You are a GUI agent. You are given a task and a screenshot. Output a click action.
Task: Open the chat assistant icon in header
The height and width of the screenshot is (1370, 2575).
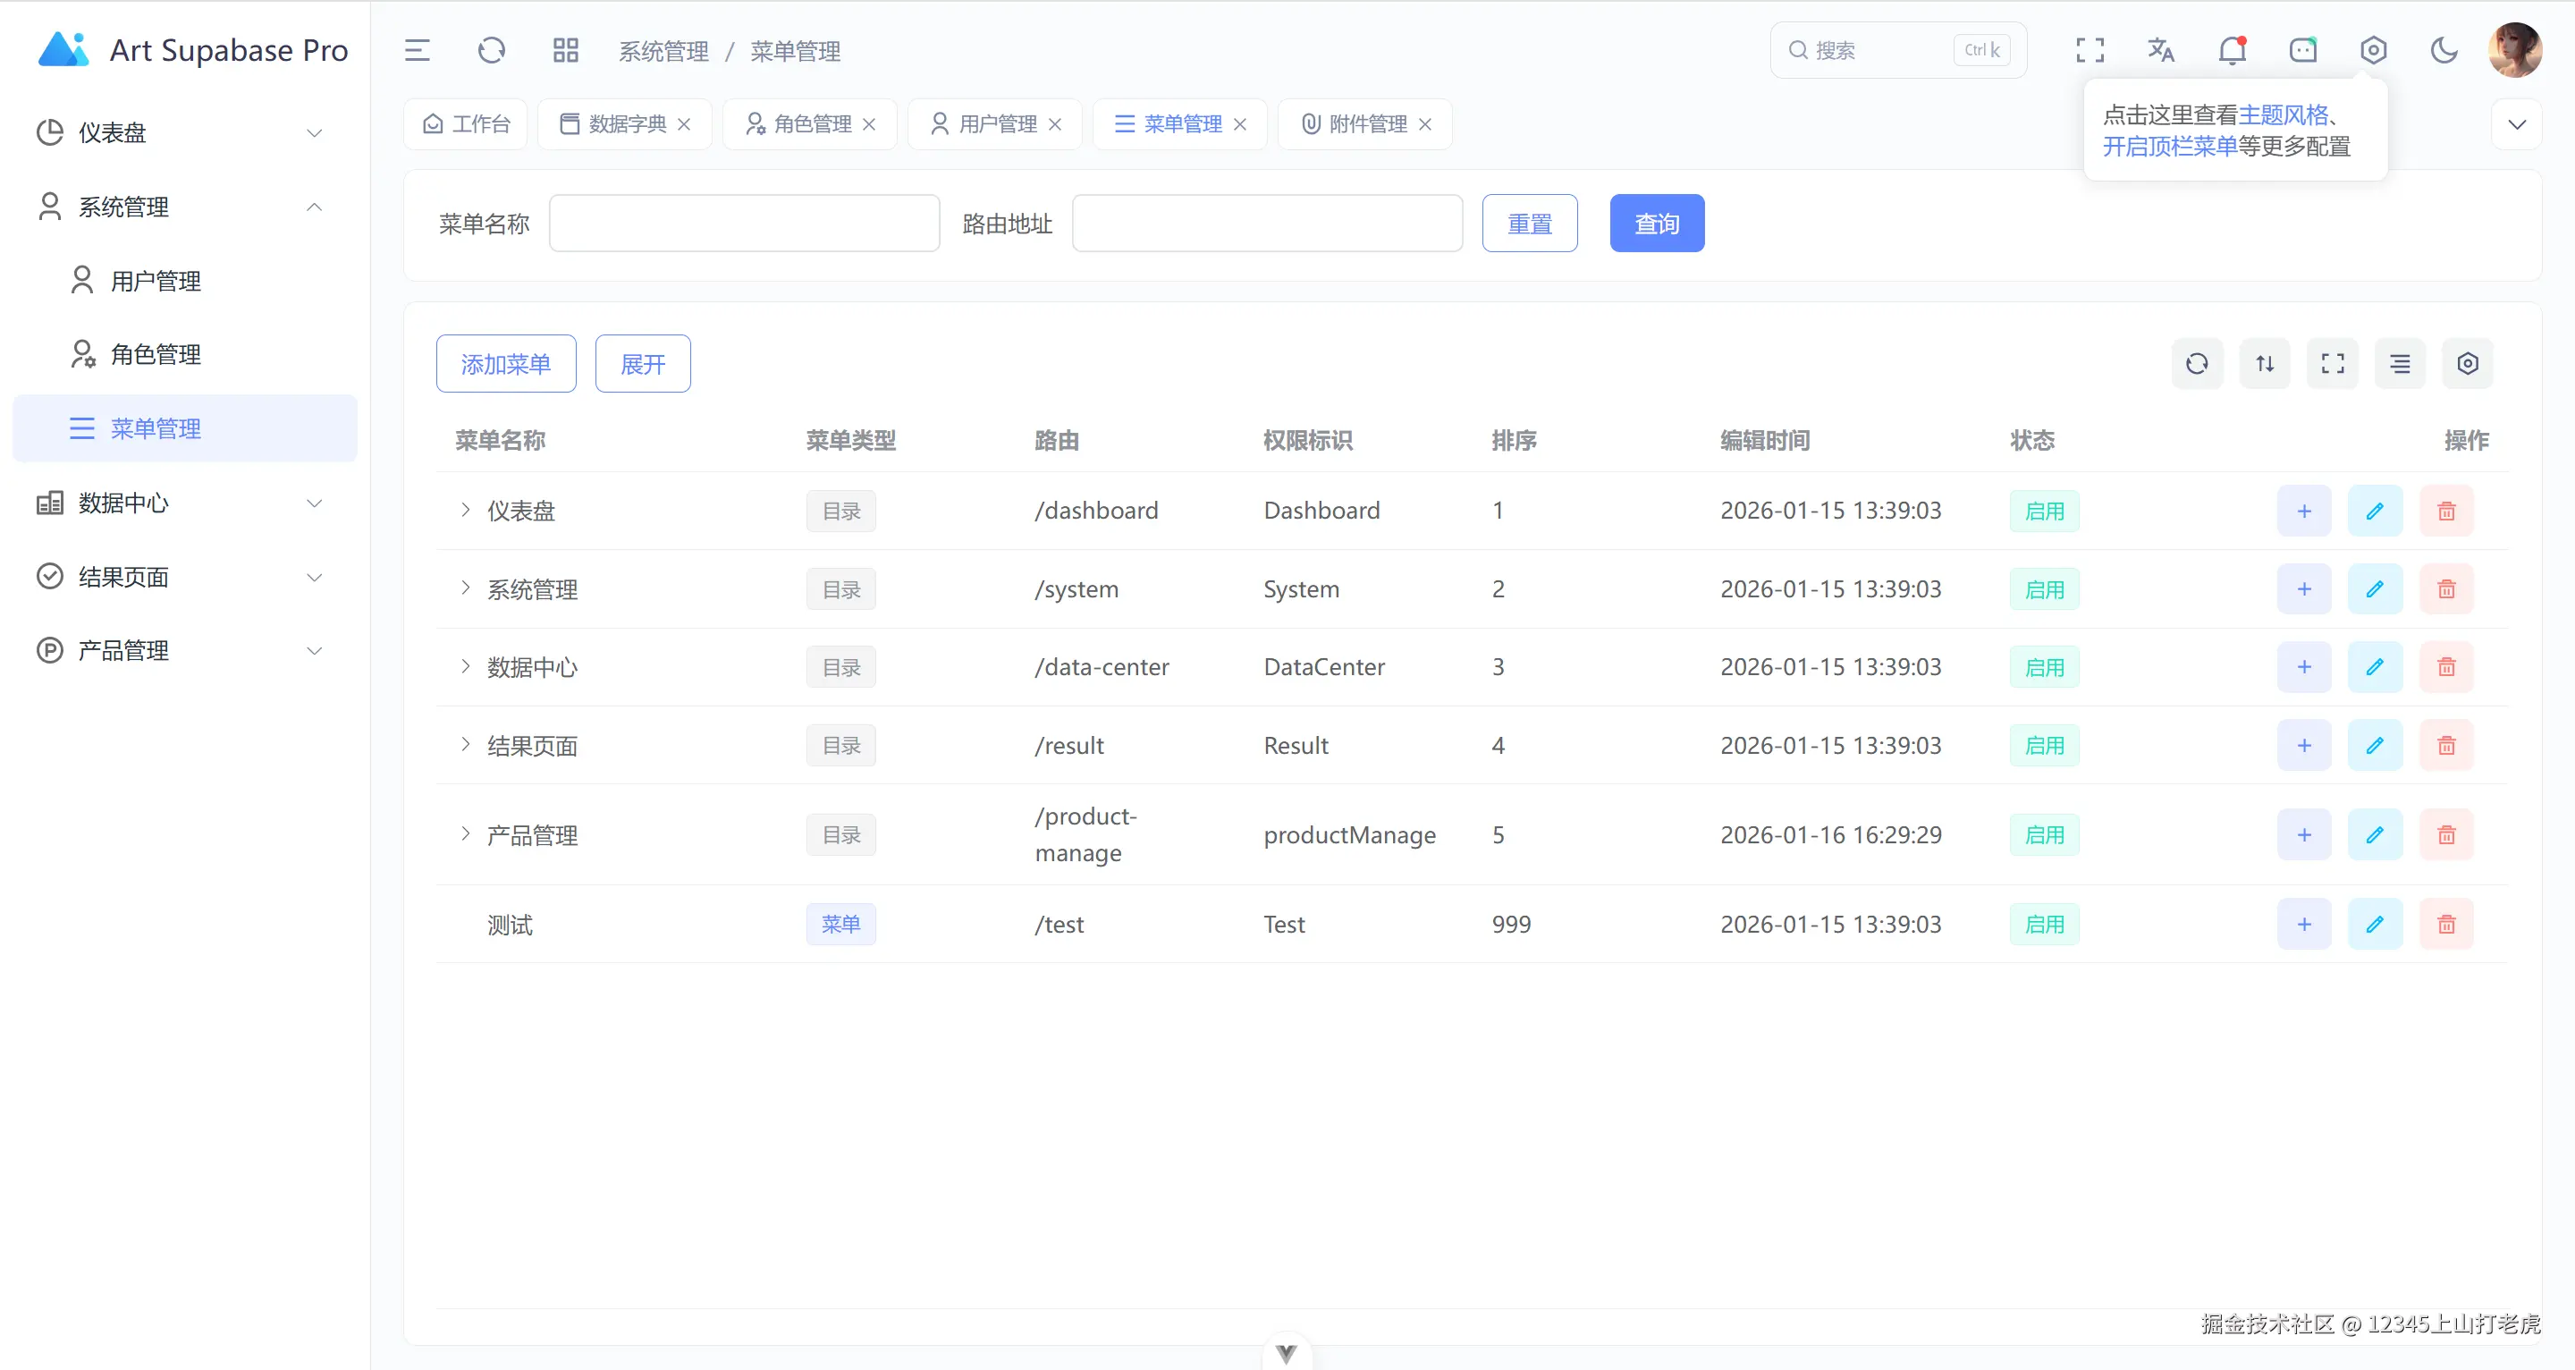click(2303, 50)
